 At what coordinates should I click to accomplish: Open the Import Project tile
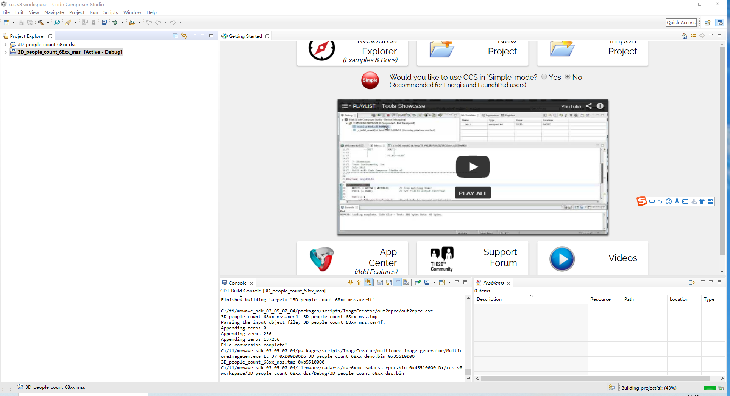[593, 52]
